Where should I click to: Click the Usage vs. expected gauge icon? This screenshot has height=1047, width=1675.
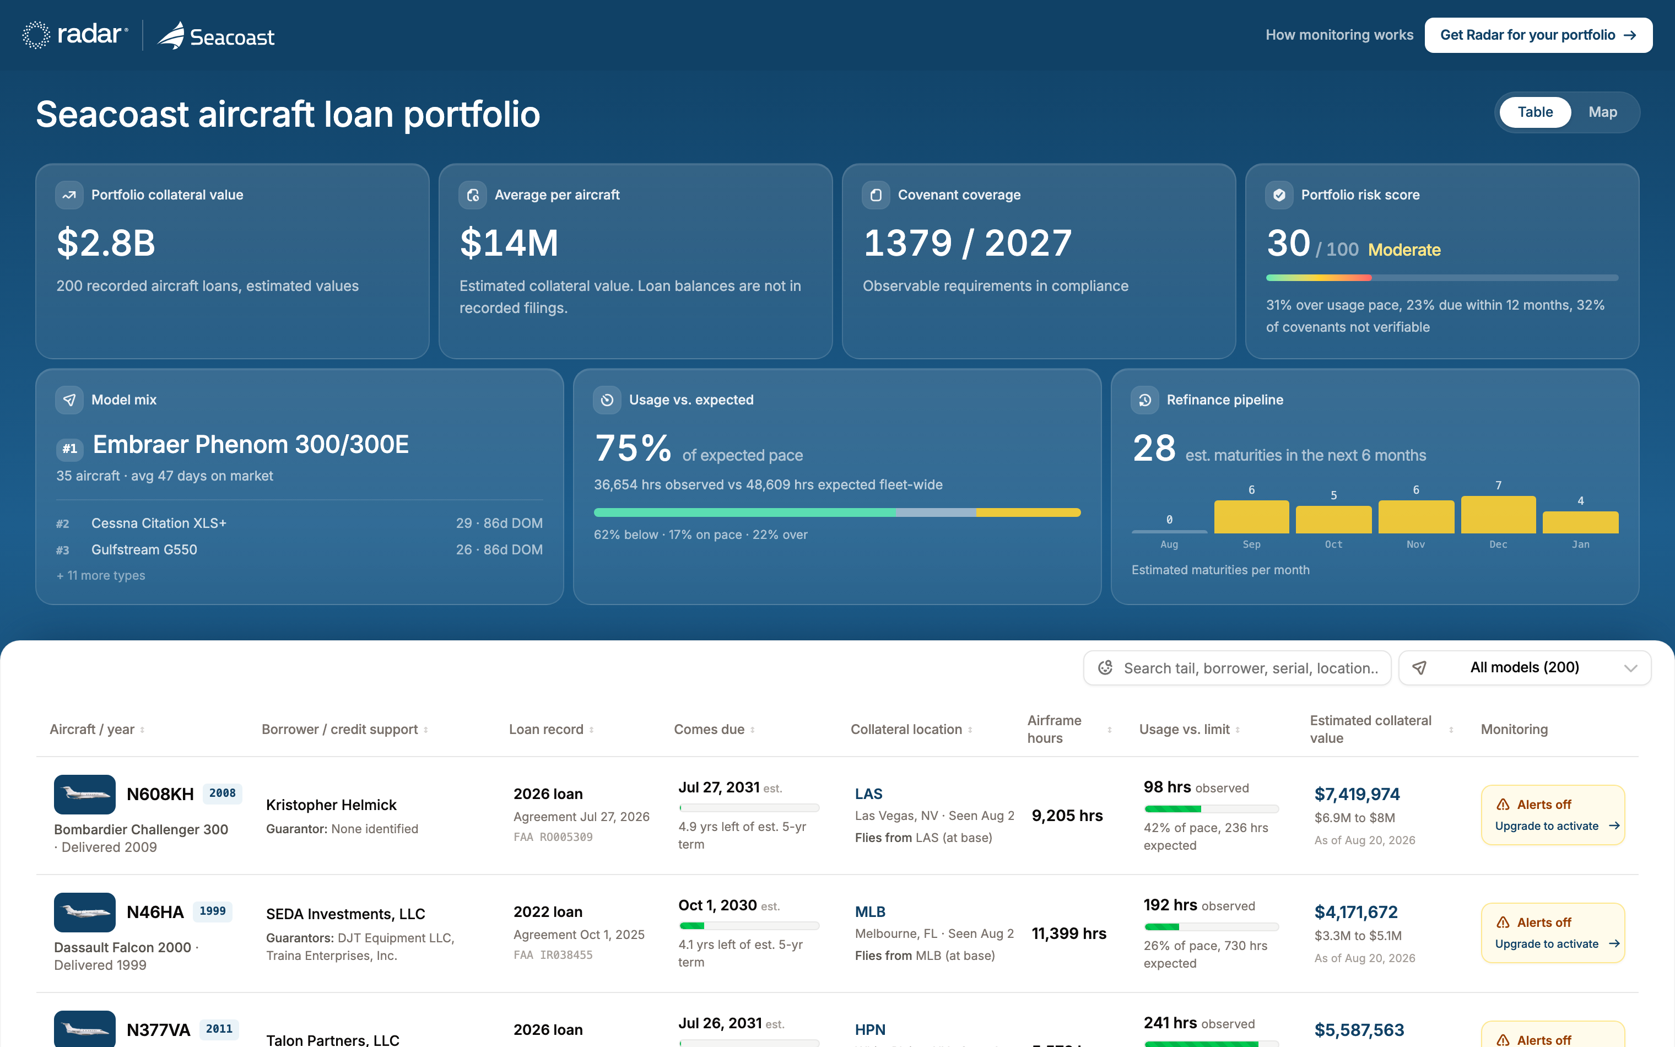607,400
